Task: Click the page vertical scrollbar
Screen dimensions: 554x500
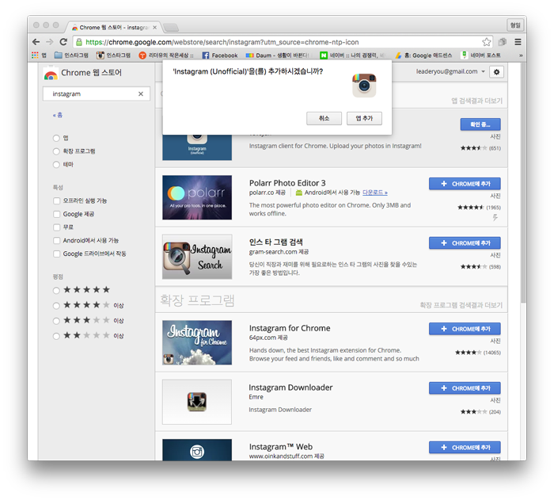Action: pyautogui.click(x=523, y=184)
